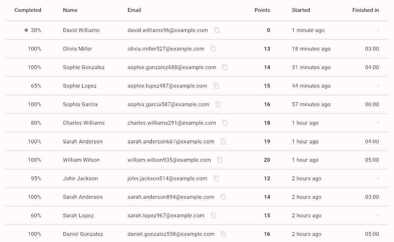Screen dimensions: 394x242
Task: Click the Email column header
Action: coord(134,10)
